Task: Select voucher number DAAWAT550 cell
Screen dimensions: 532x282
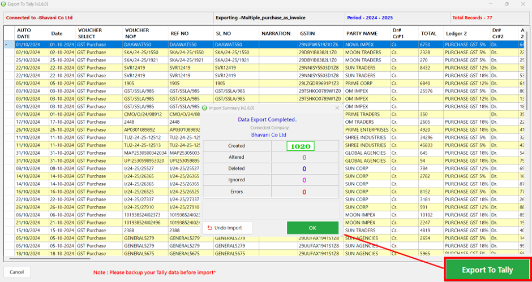Action: pos(145,45)
